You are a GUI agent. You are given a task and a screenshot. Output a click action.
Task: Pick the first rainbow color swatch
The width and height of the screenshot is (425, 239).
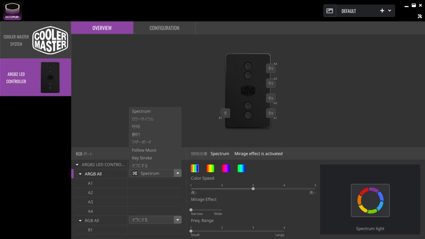point(195,168)
